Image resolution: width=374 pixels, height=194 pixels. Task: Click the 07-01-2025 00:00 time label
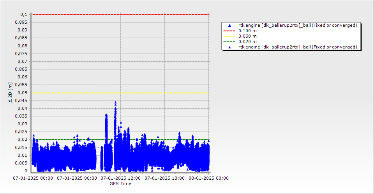(33, 178)
